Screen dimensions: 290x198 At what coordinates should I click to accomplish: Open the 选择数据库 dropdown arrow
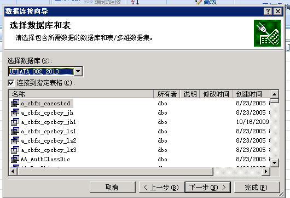pyautogui.click(x=78, y=71)
